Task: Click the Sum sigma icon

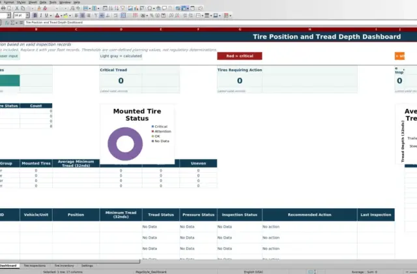Action: [12, 23]
